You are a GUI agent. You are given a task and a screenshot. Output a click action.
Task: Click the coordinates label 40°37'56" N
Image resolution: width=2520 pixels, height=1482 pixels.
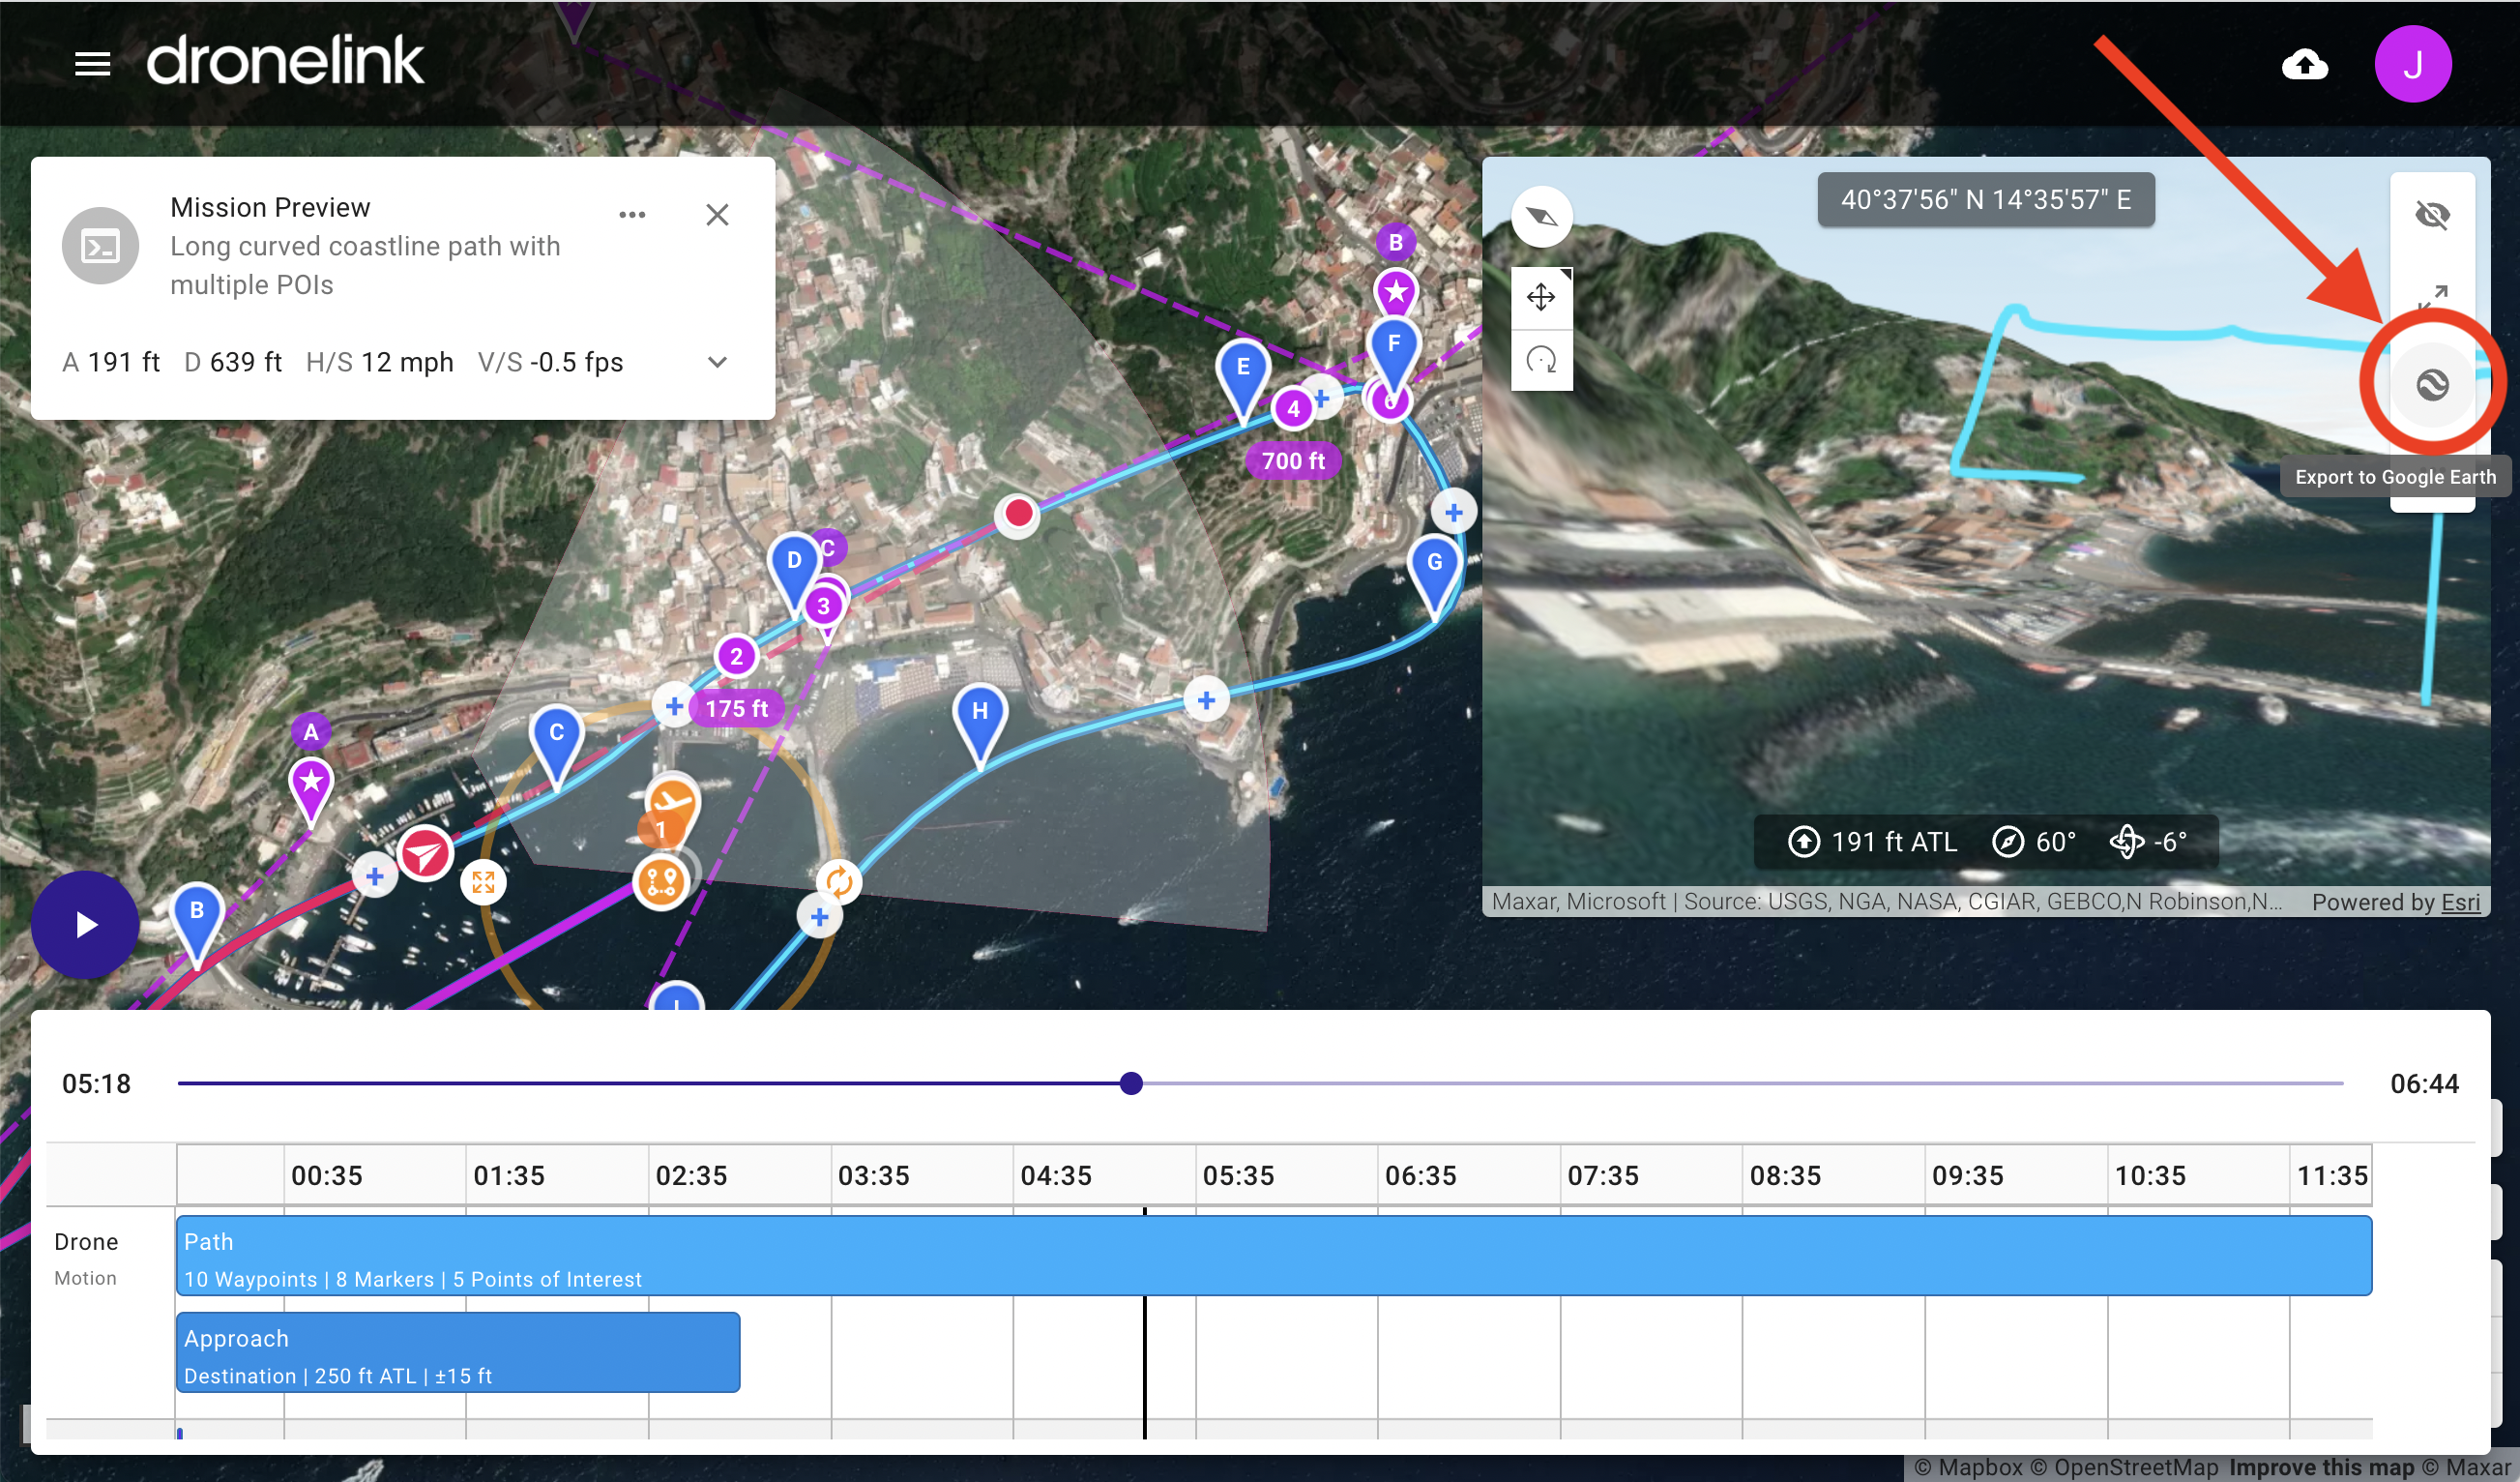[1985, 200]
